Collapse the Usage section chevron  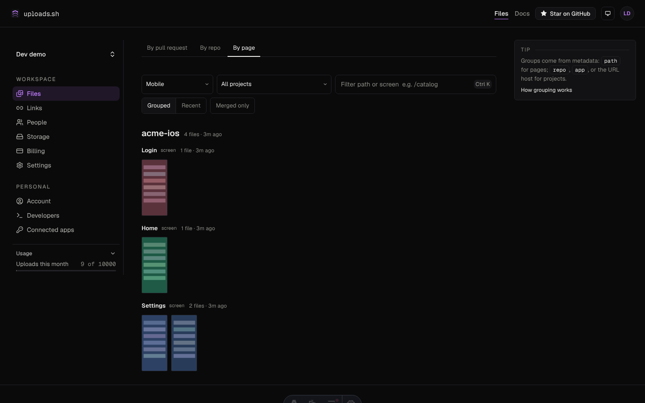tap(113, 253)
